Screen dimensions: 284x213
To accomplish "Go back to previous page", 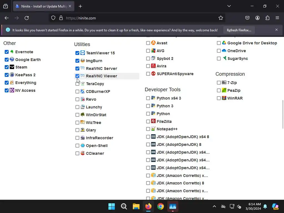I will [x=7, y=18].
